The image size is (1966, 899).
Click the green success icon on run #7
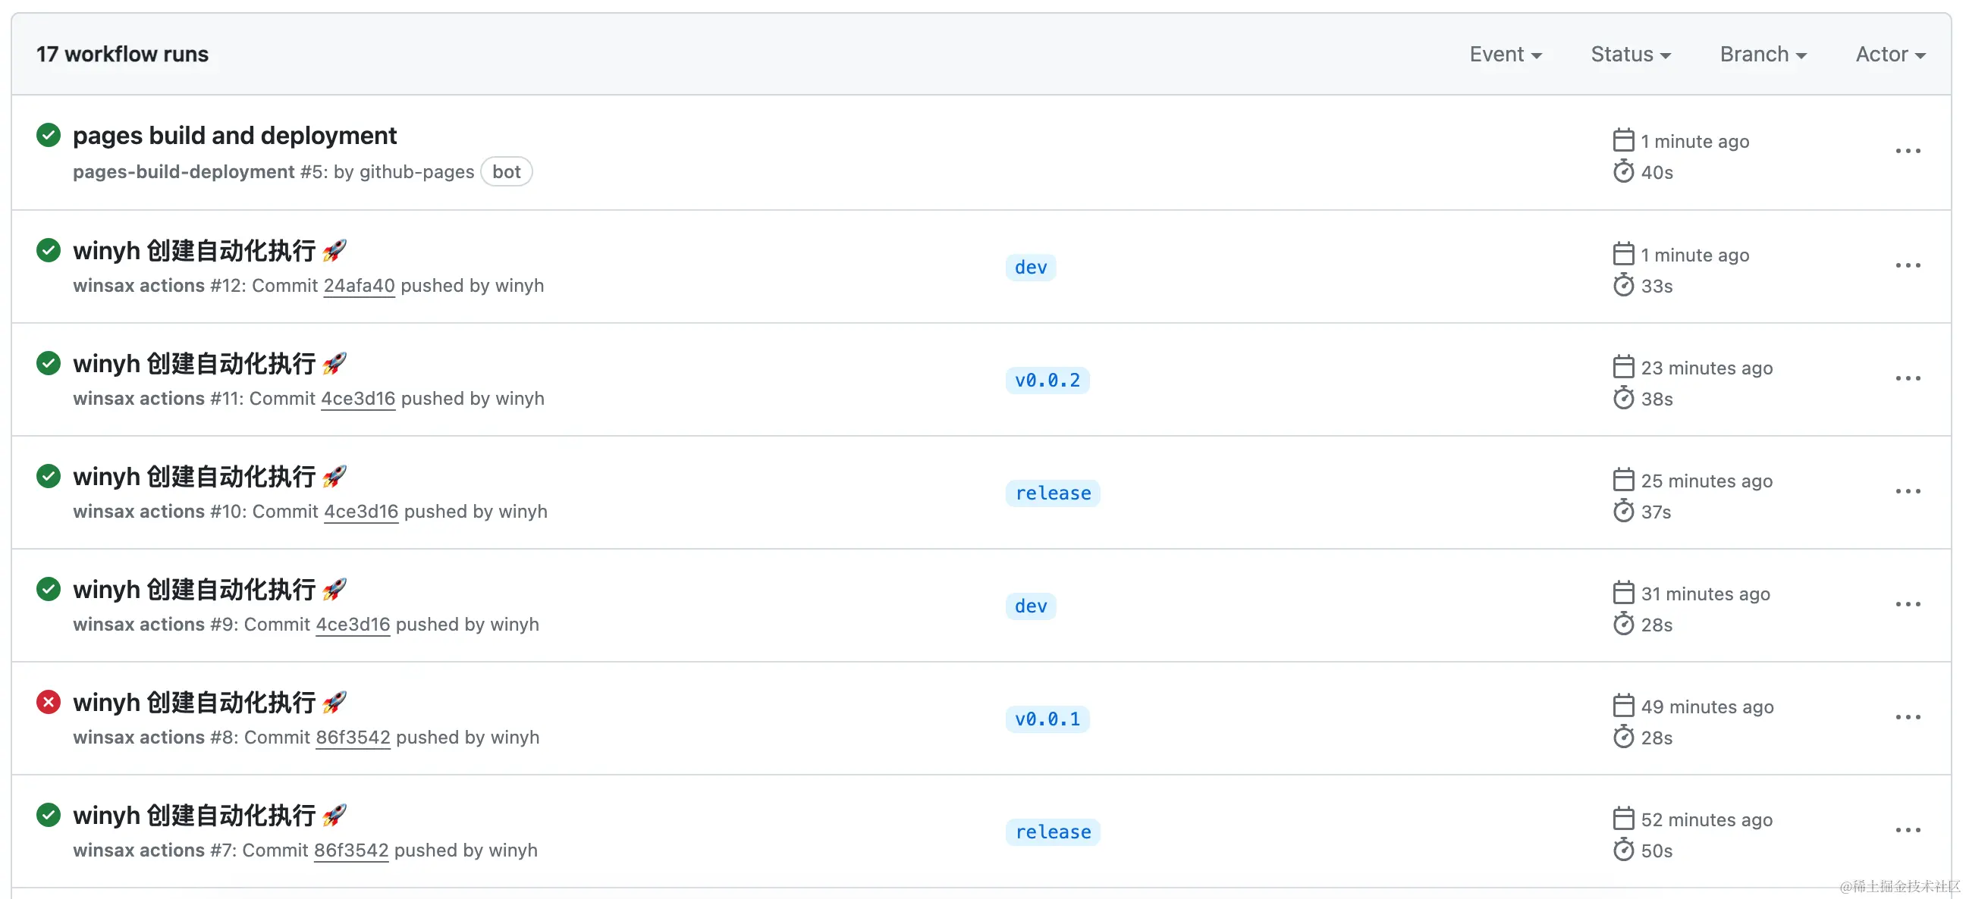coord(48,814)
